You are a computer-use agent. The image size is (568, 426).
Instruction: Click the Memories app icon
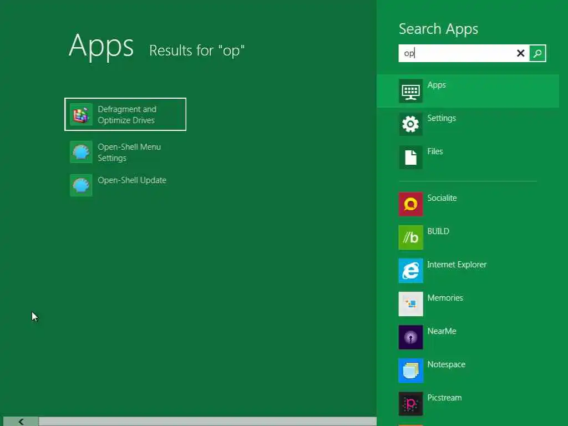coord(410,304)
